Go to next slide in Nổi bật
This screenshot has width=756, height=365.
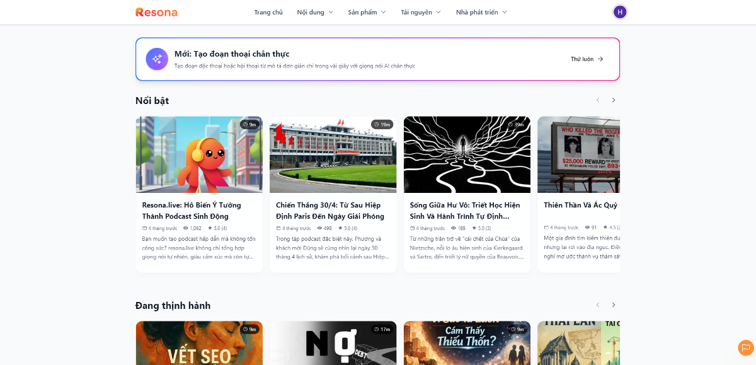pos(614,100)
